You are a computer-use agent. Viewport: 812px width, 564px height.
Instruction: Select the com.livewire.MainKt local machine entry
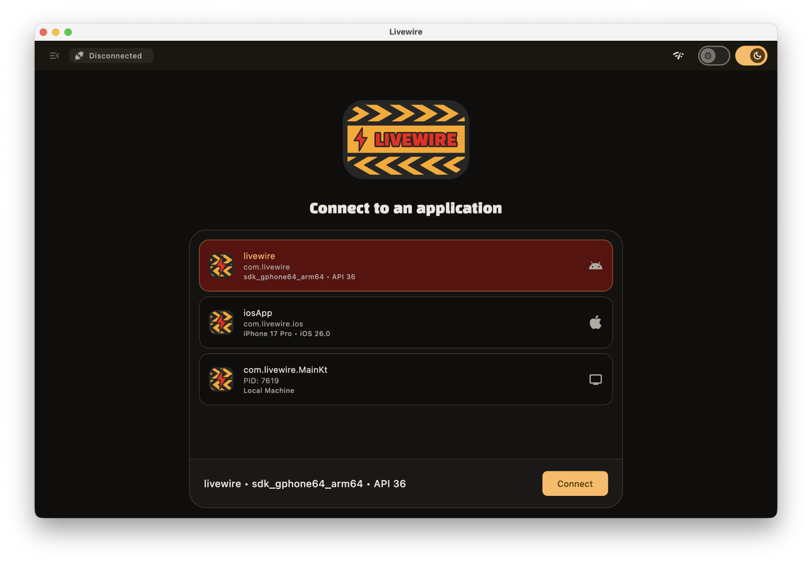tap(406, 379)
